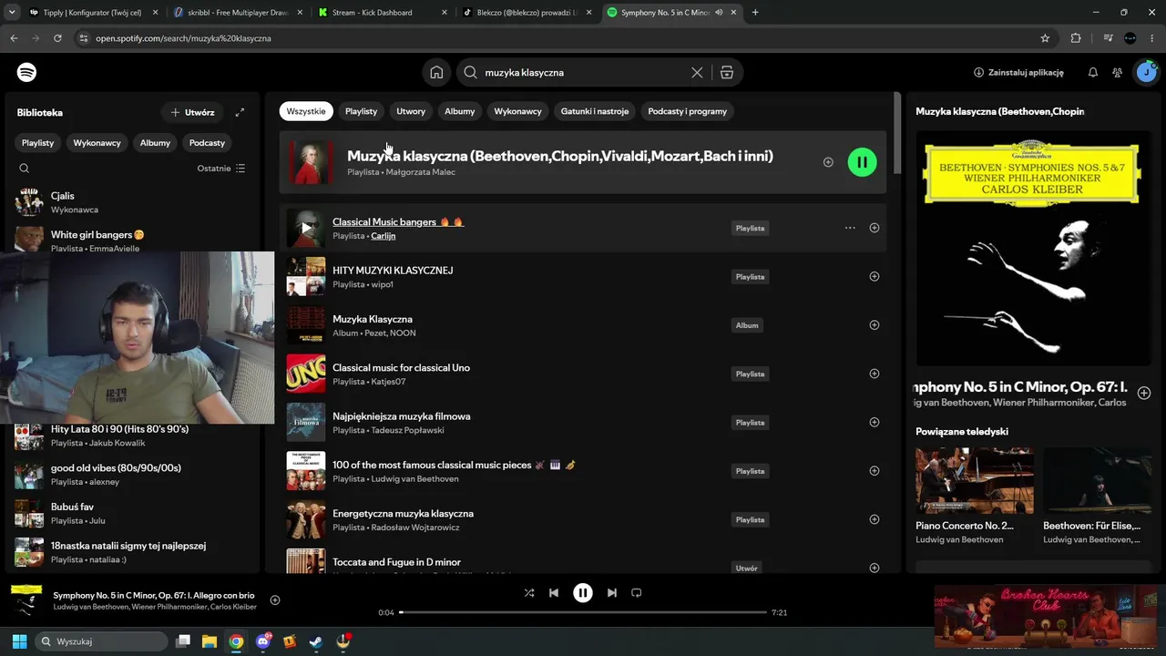
Task: Clear the search field with X icon
Action: click(697, 72)
